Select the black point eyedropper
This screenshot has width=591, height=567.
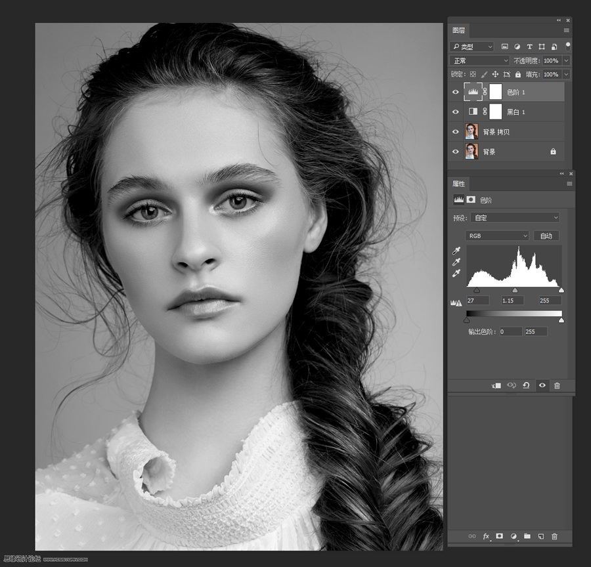[456, 251]
